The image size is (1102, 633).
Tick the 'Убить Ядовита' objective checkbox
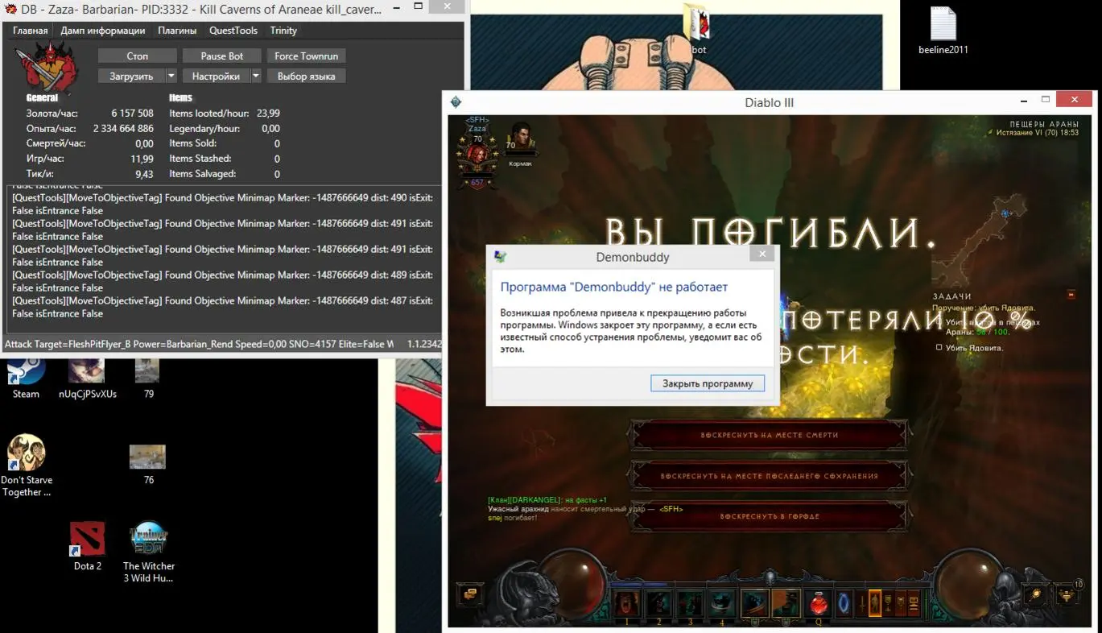click(x=939, y=348)
